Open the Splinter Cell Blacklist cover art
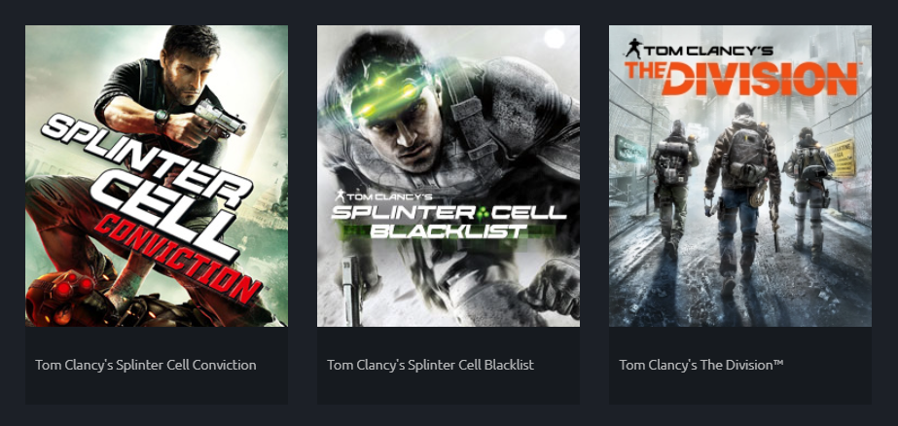 click(449, 176)
